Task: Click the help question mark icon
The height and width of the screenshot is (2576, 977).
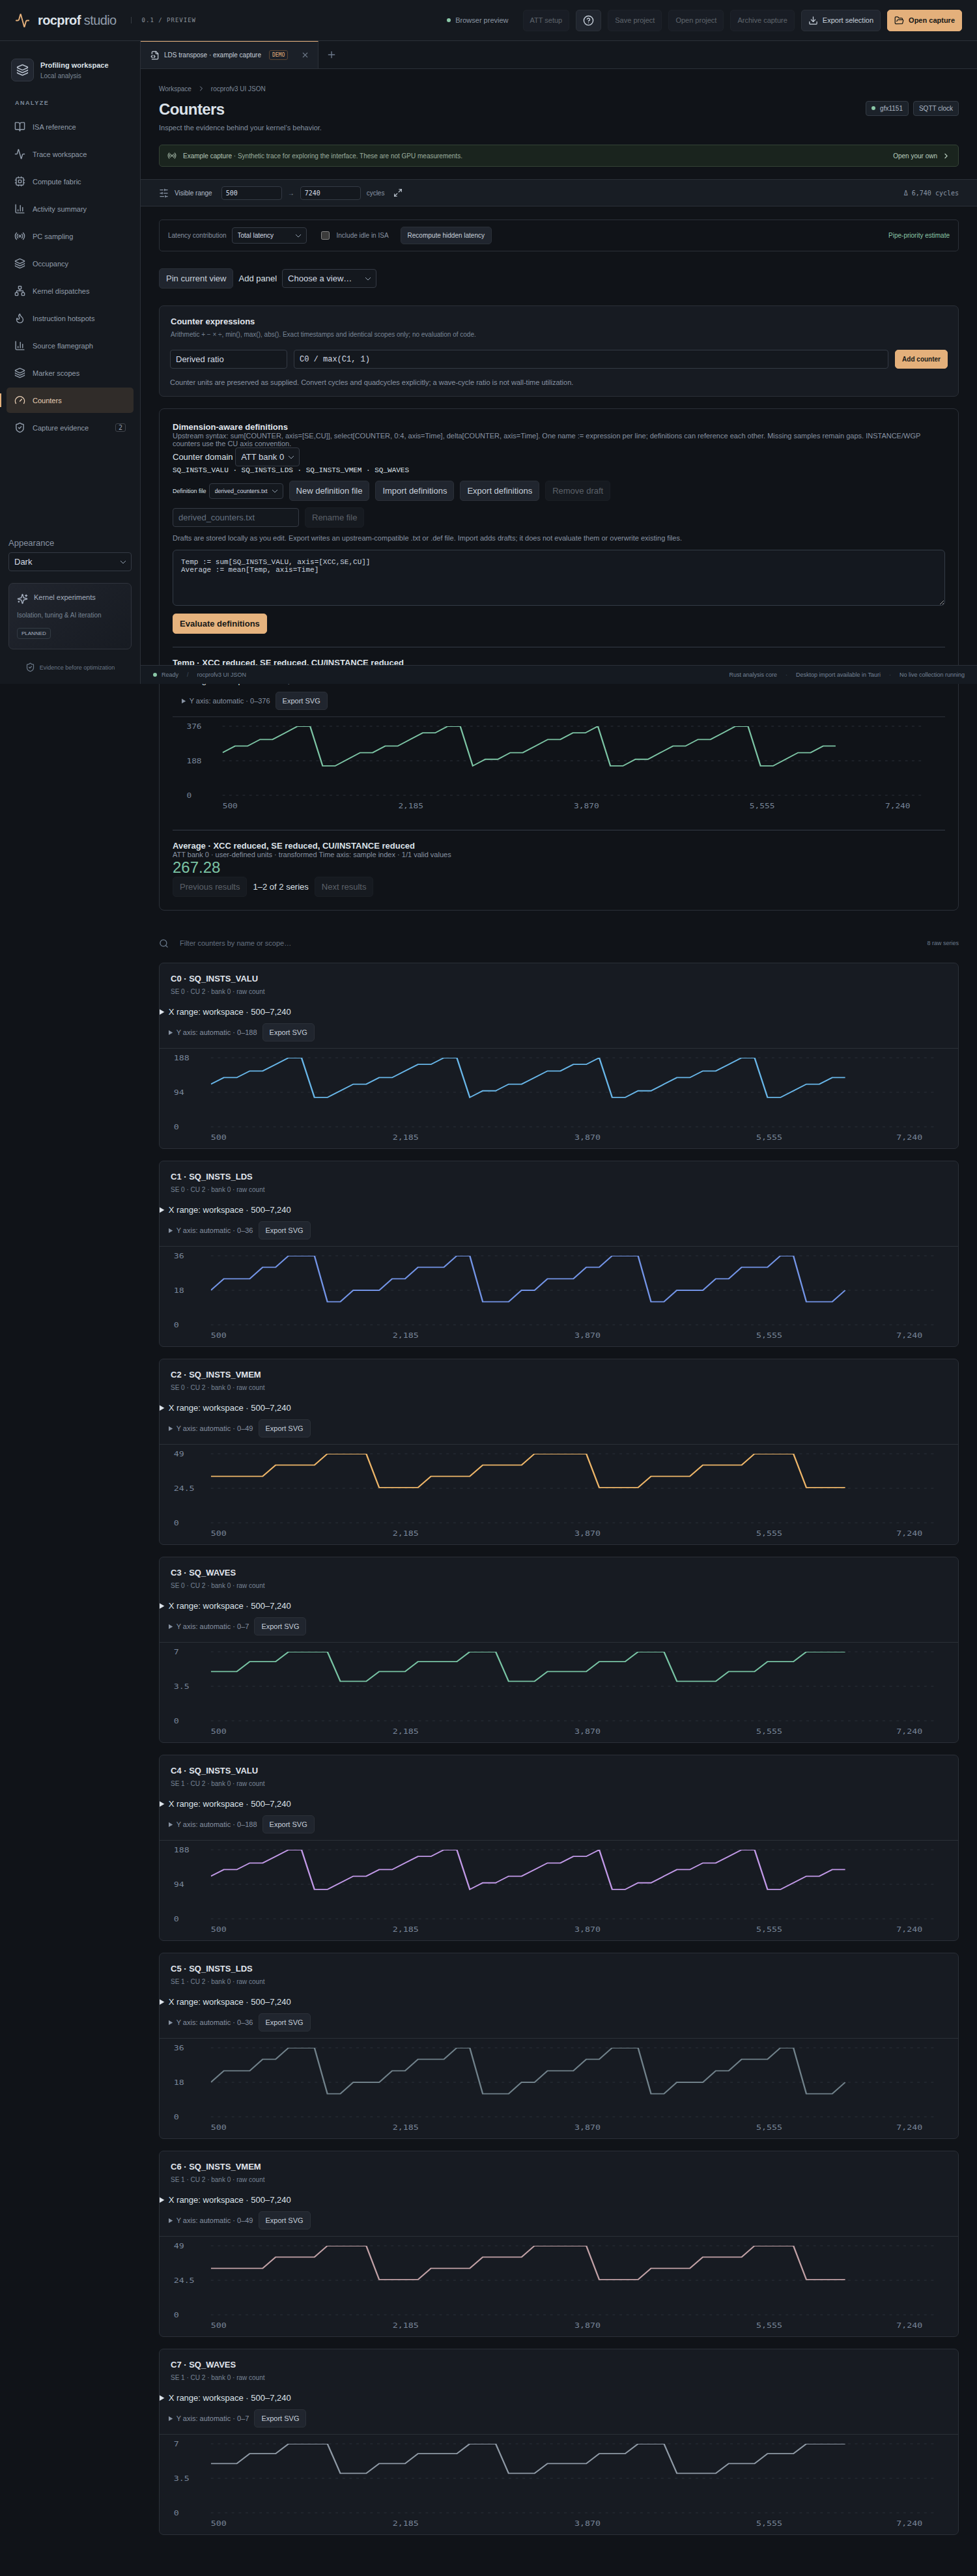Action: click(588, 20)
